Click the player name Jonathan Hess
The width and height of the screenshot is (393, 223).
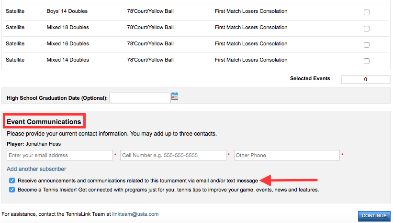pyautogui.click(x=43, y=144)
